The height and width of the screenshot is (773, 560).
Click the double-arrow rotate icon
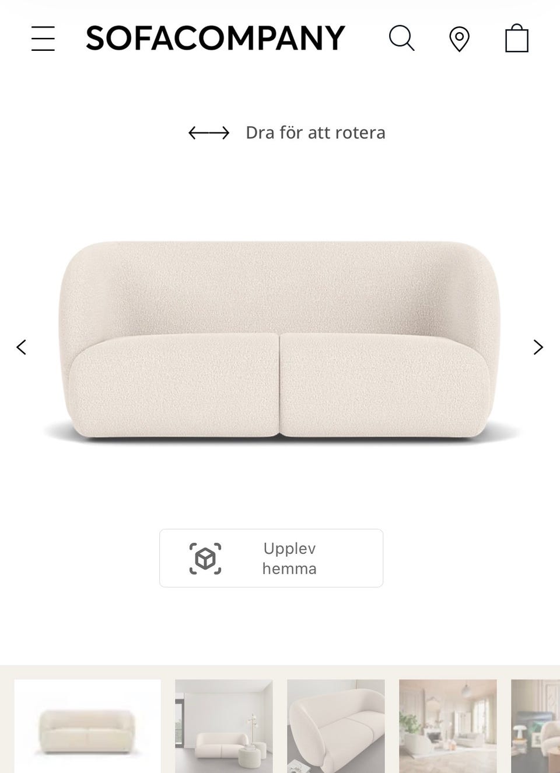point(209,133)
